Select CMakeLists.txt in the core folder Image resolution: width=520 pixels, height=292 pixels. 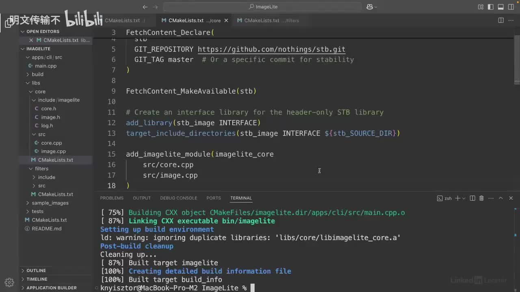click(56, 160)
